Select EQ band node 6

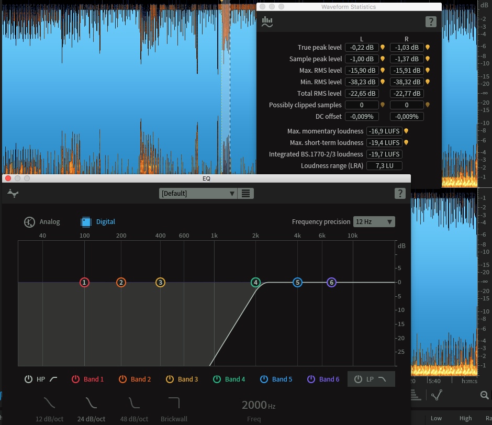click(x=331, y=283)
